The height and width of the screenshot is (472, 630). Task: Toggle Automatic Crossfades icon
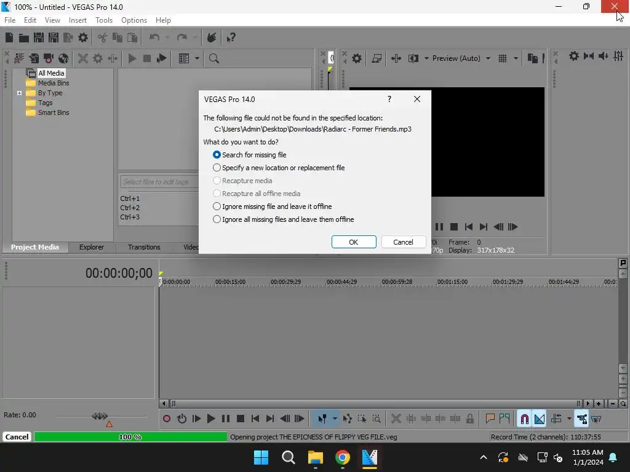[x=539, y=419]
